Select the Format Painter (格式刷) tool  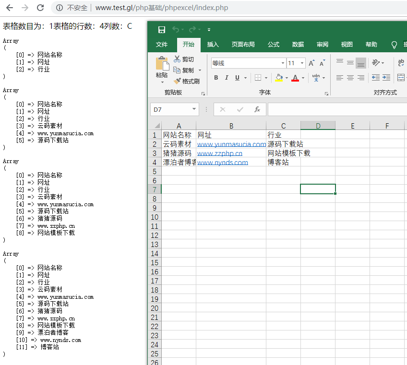pyautogui.click(x=177, y=80)
